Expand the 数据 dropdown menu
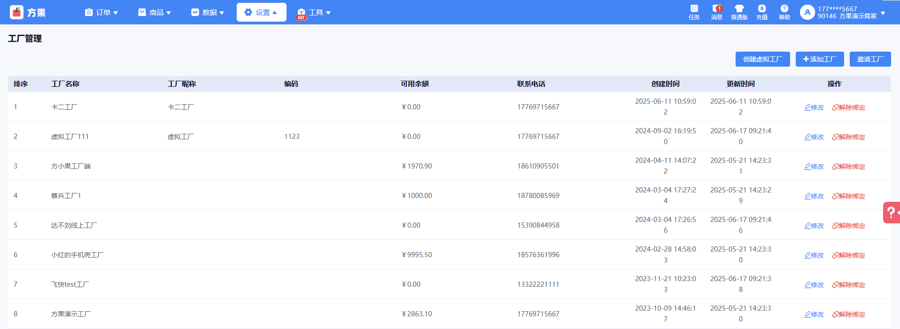The height and width of the screenshot is (329, 900). click(x=208, y=13)
